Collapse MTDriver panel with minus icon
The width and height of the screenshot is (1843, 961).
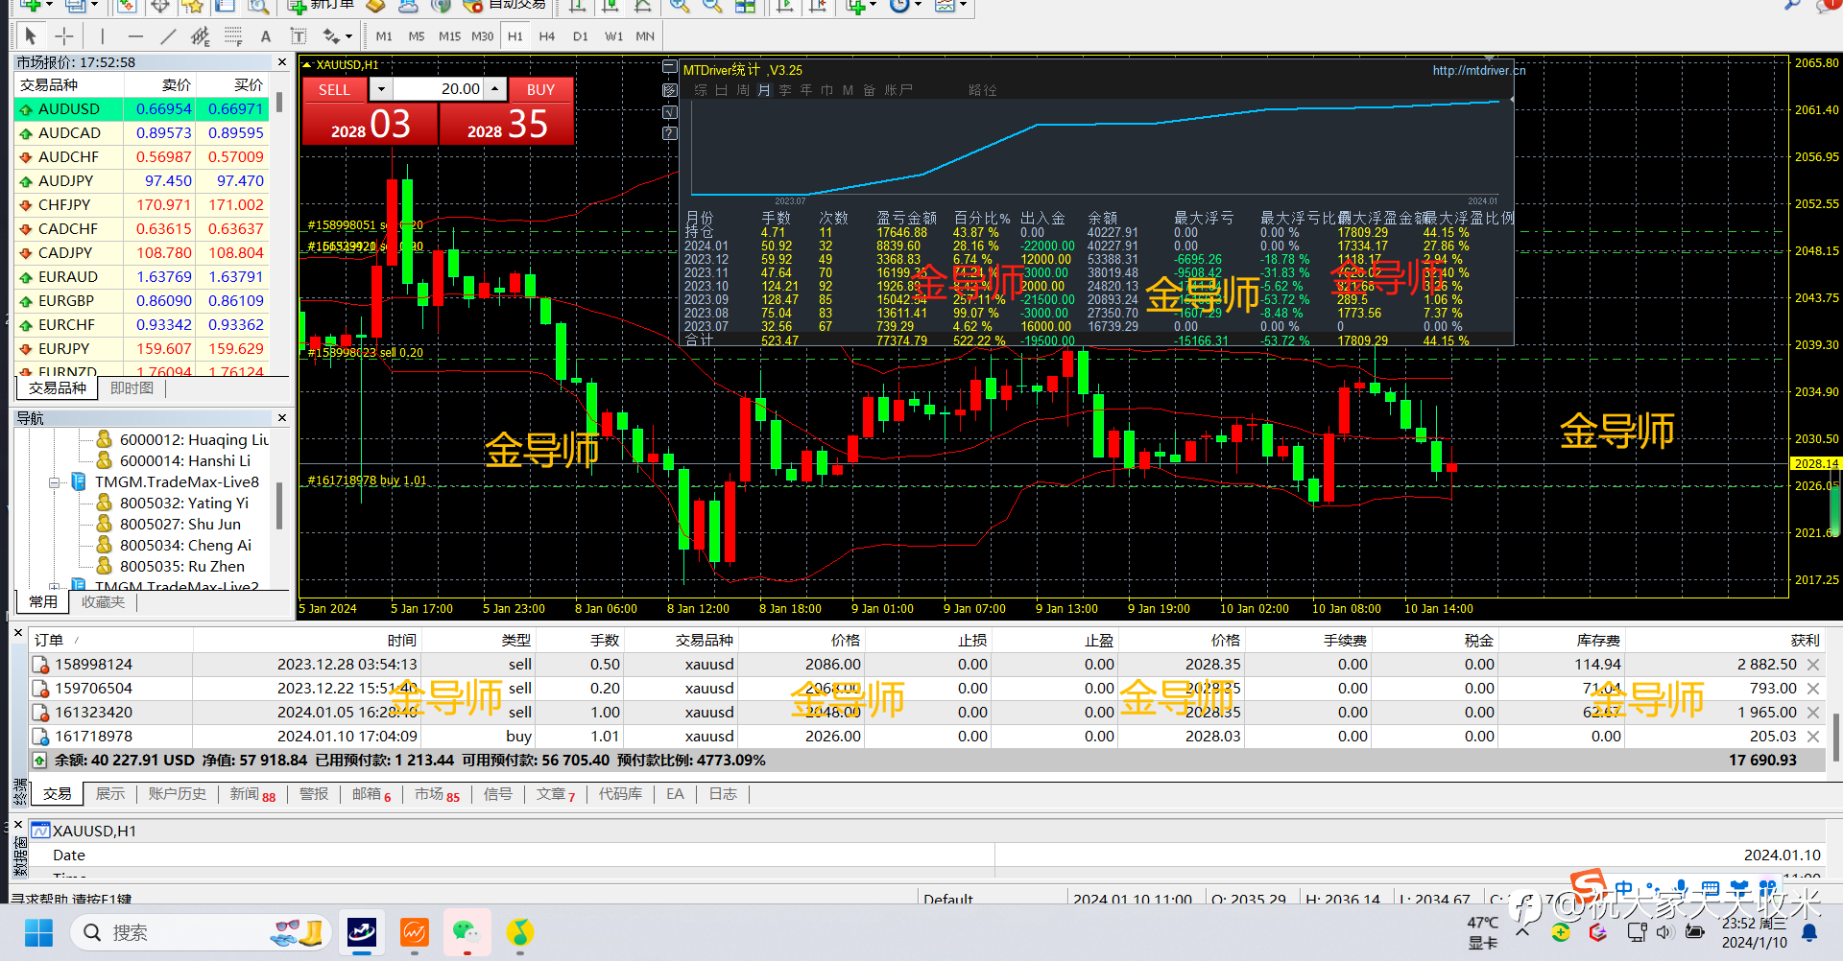[x=670, y=67]
